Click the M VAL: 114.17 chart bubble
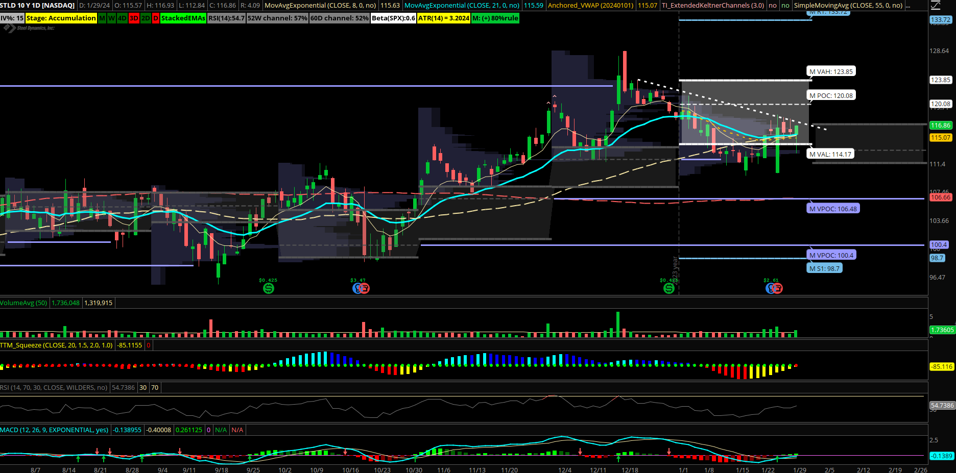This screenshot has height=473, width=956. pos(830,154)
